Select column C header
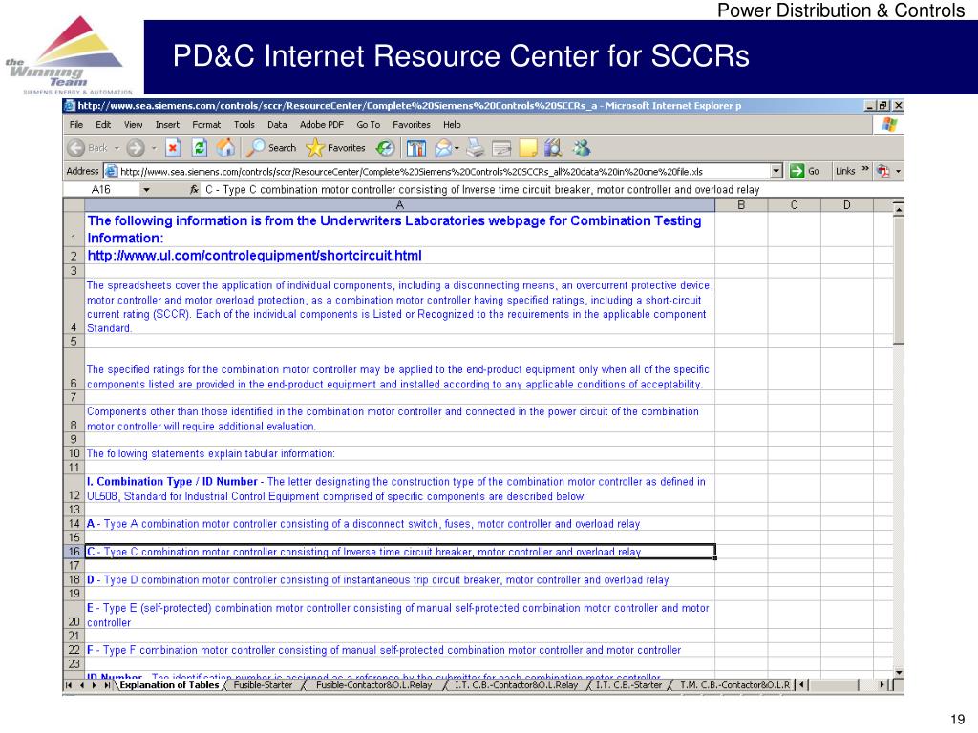This screenshot has height=733, width=978. click(x=794, y=204)
